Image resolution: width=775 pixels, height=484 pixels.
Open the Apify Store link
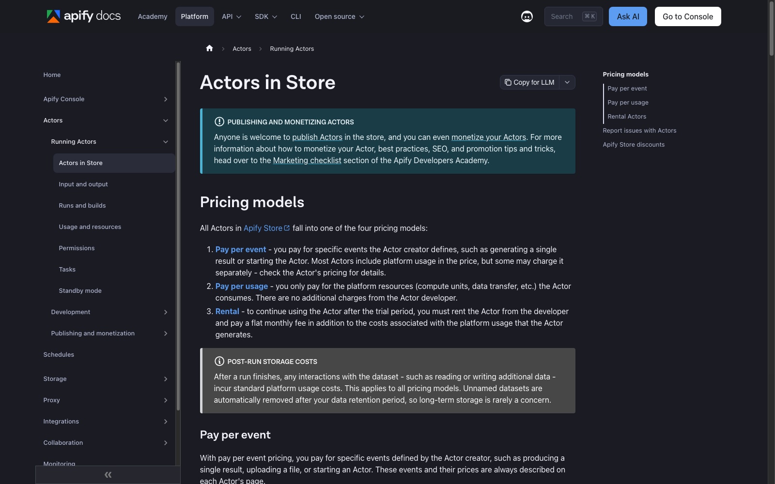(266, 228)
